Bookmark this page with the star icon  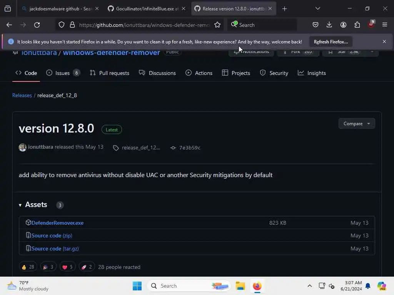tap(217, 25)
